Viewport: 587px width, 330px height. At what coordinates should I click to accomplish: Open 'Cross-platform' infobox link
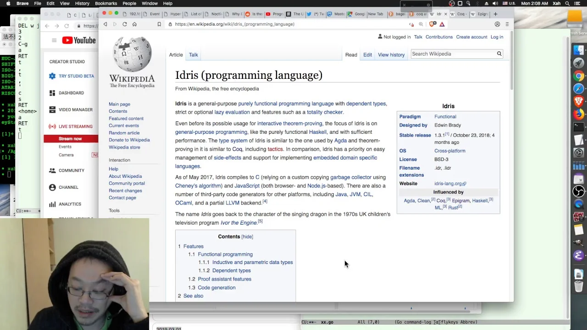450,151
